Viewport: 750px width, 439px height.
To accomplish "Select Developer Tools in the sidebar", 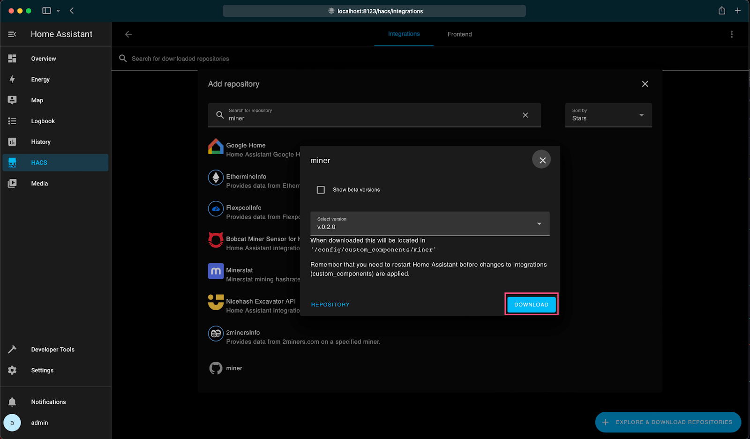I will click(x=55, y=350).
